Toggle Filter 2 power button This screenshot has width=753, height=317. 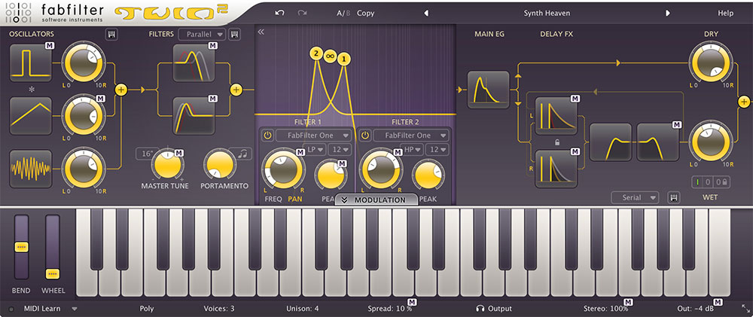[365, 136]
